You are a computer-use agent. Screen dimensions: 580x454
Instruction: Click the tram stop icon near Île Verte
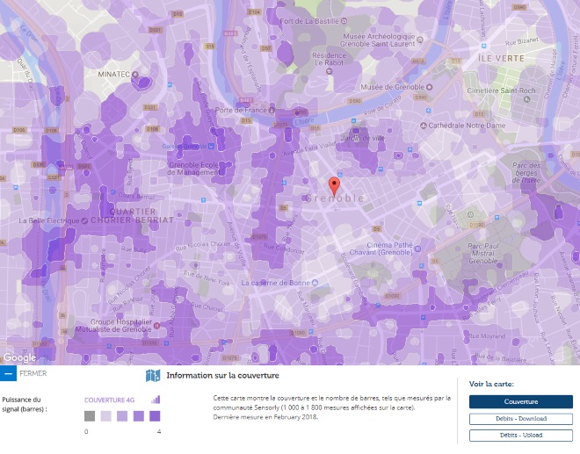tap(483, 47)
